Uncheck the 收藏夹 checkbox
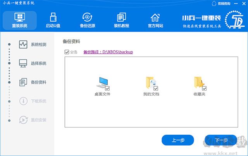The image size is (248, 156). click(204, 88)
